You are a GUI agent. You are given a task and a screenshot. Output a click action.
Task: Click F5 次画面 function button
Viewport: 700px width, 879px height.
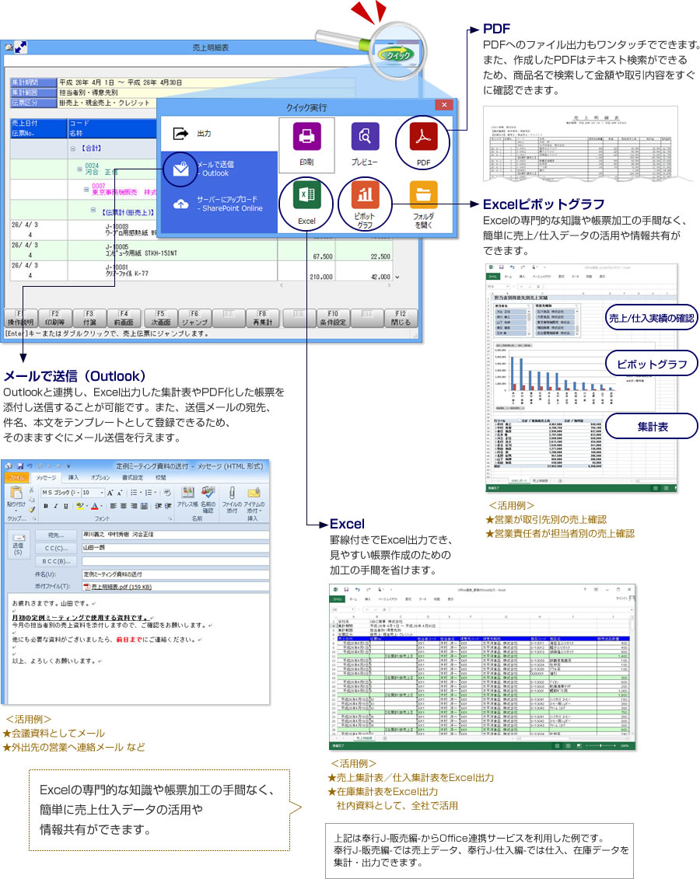[160, 318]
